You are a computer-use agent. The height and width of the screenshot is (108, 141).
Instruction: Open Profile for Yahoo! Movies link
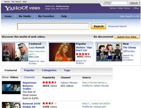coord(95,86)
